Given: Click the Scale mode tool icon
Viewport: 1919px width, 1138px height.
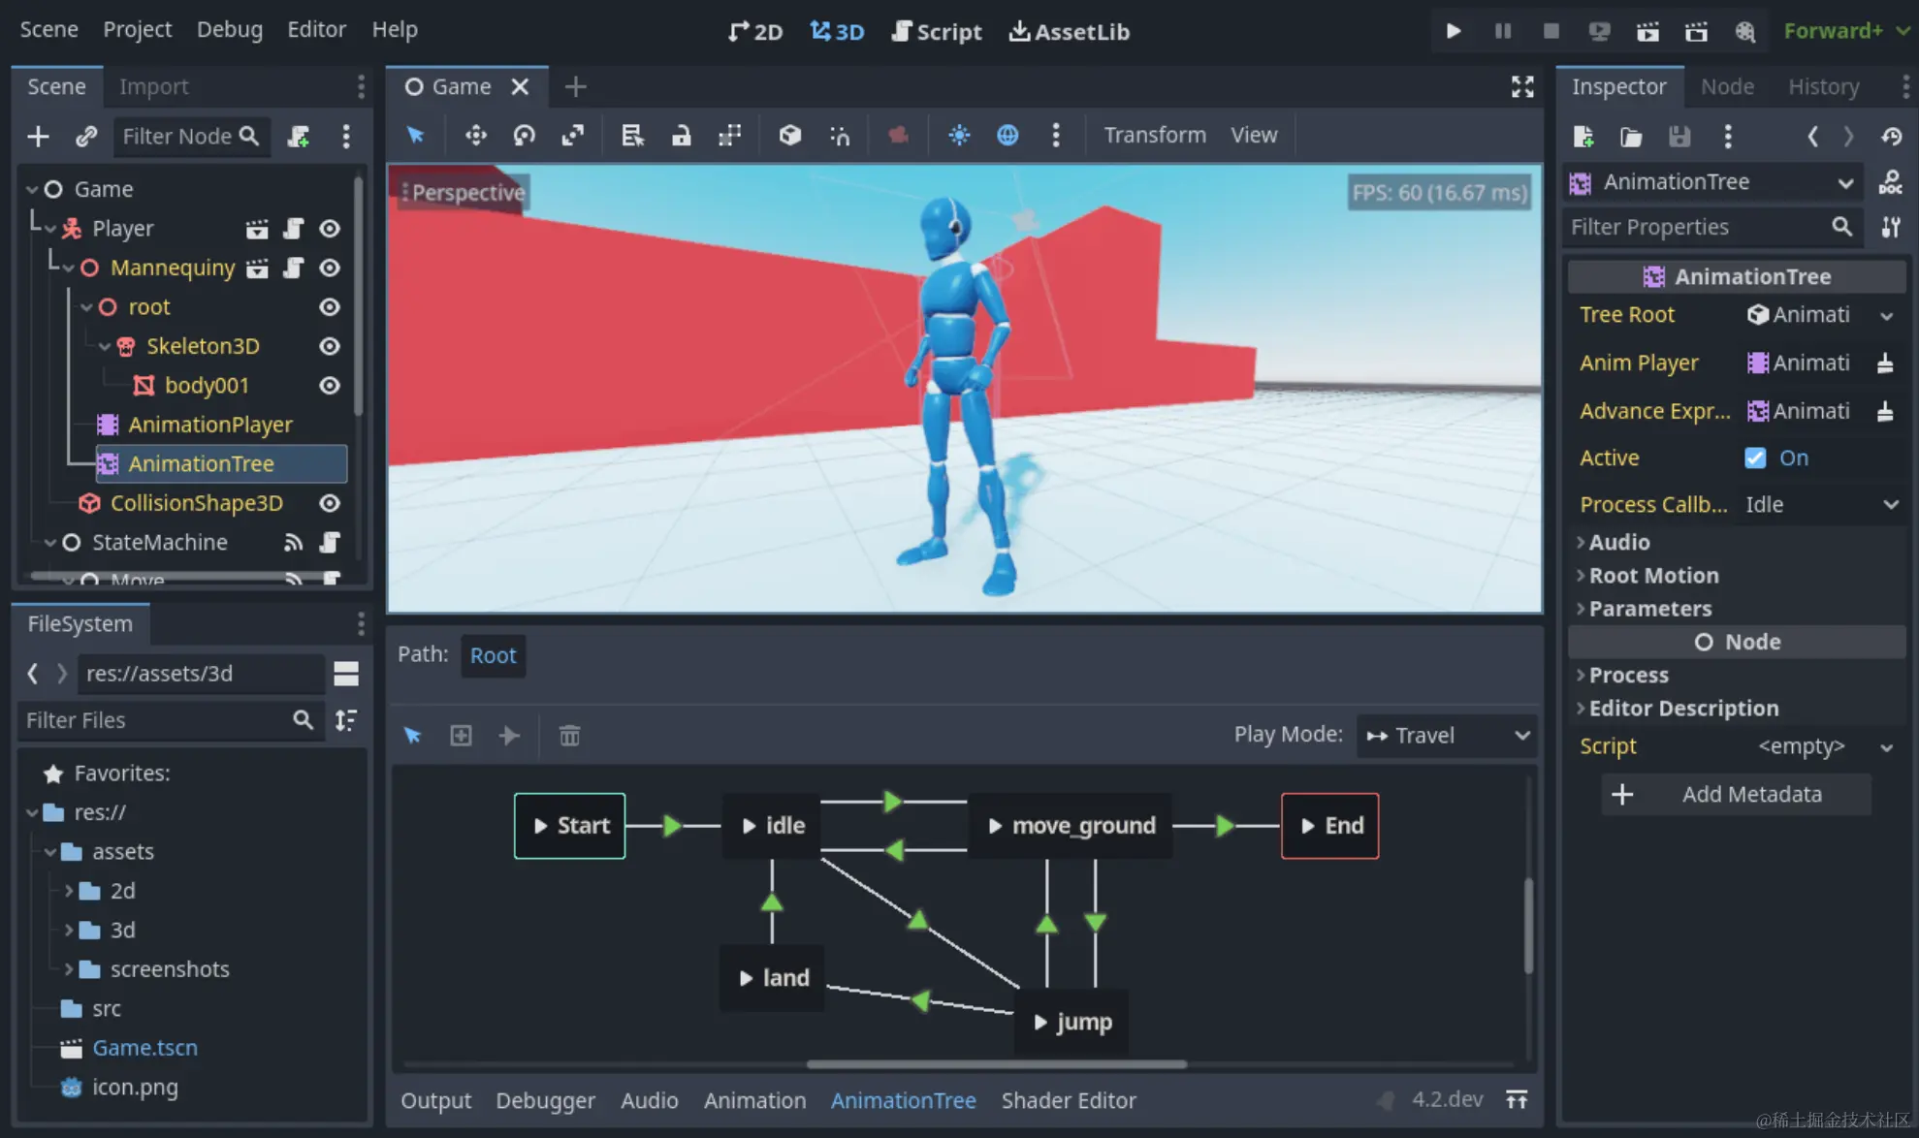Looking at the screenshot, I should click(x=572, y=136).
